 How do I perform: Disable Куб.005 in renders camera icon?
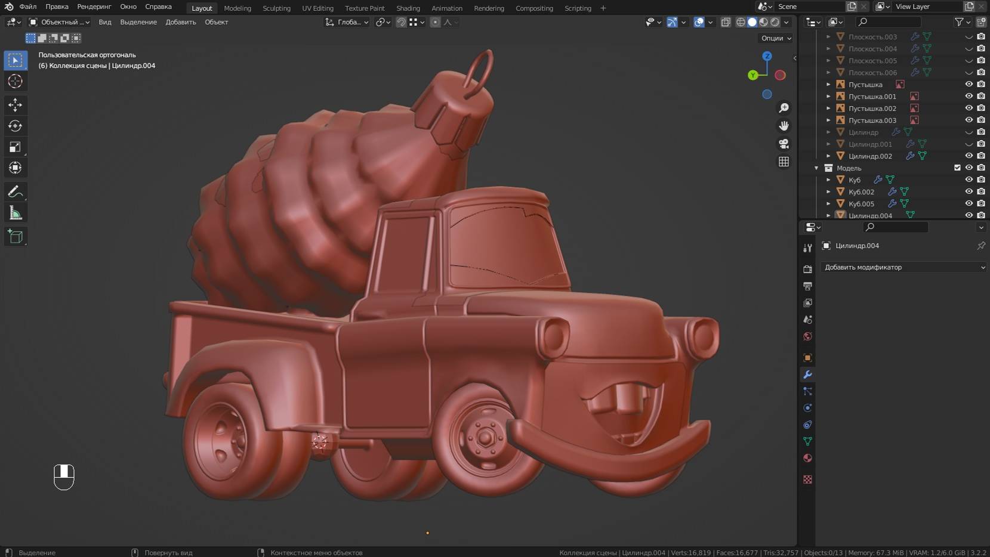point(981,203)
